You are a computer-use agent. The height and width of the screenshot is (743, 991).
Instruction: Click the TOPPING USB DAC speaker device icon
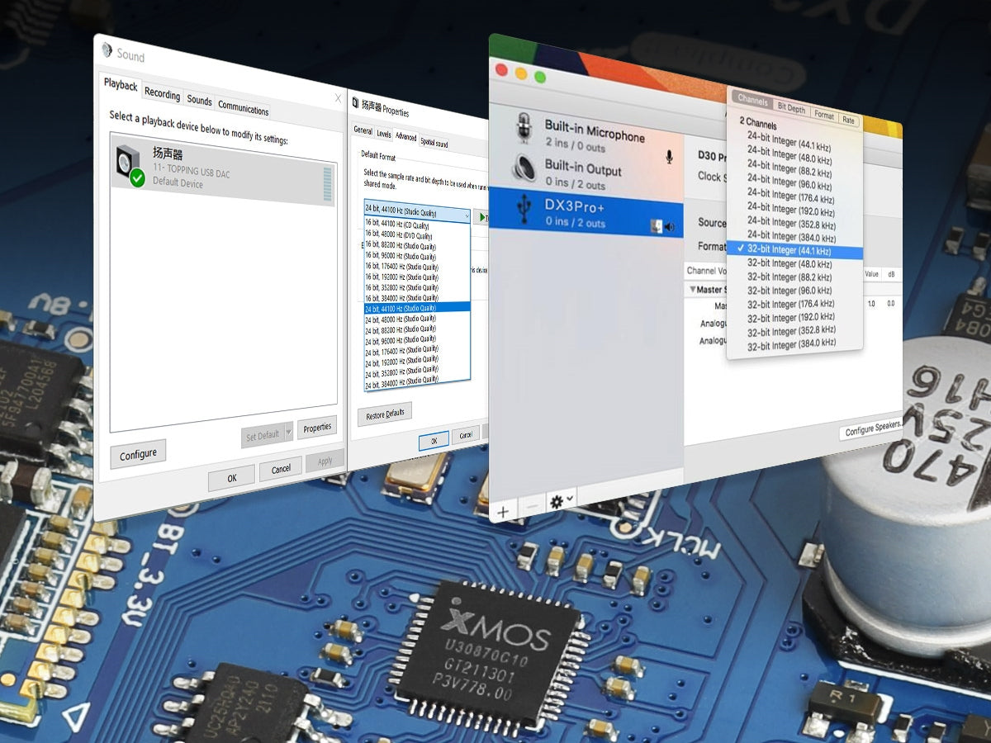[x=130, y=166]
